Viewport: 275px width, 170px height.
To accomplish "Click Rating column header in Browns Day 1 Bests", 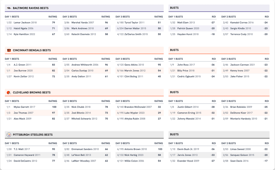I will [x=53, y=101].
